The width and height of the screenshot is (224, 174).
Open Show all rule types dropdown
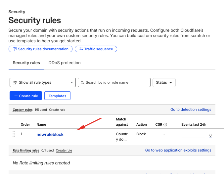43,82
